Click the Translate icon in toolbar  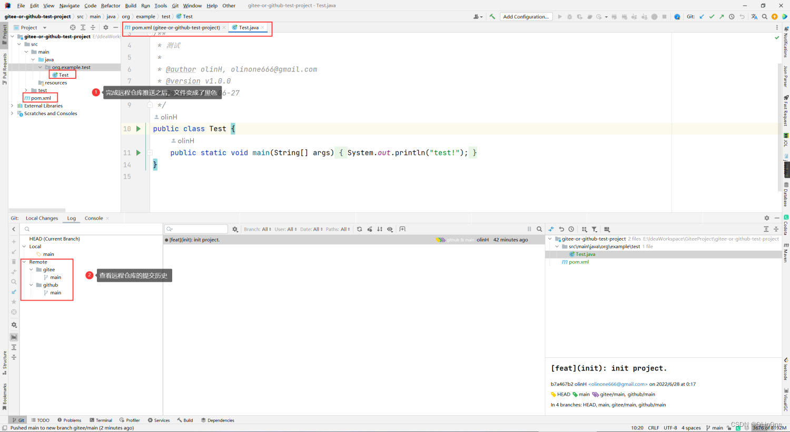[x=754, y=16]
